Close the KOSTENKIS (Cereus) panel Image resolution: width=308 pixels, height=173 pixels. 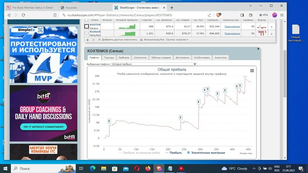[x=258, y=49]
